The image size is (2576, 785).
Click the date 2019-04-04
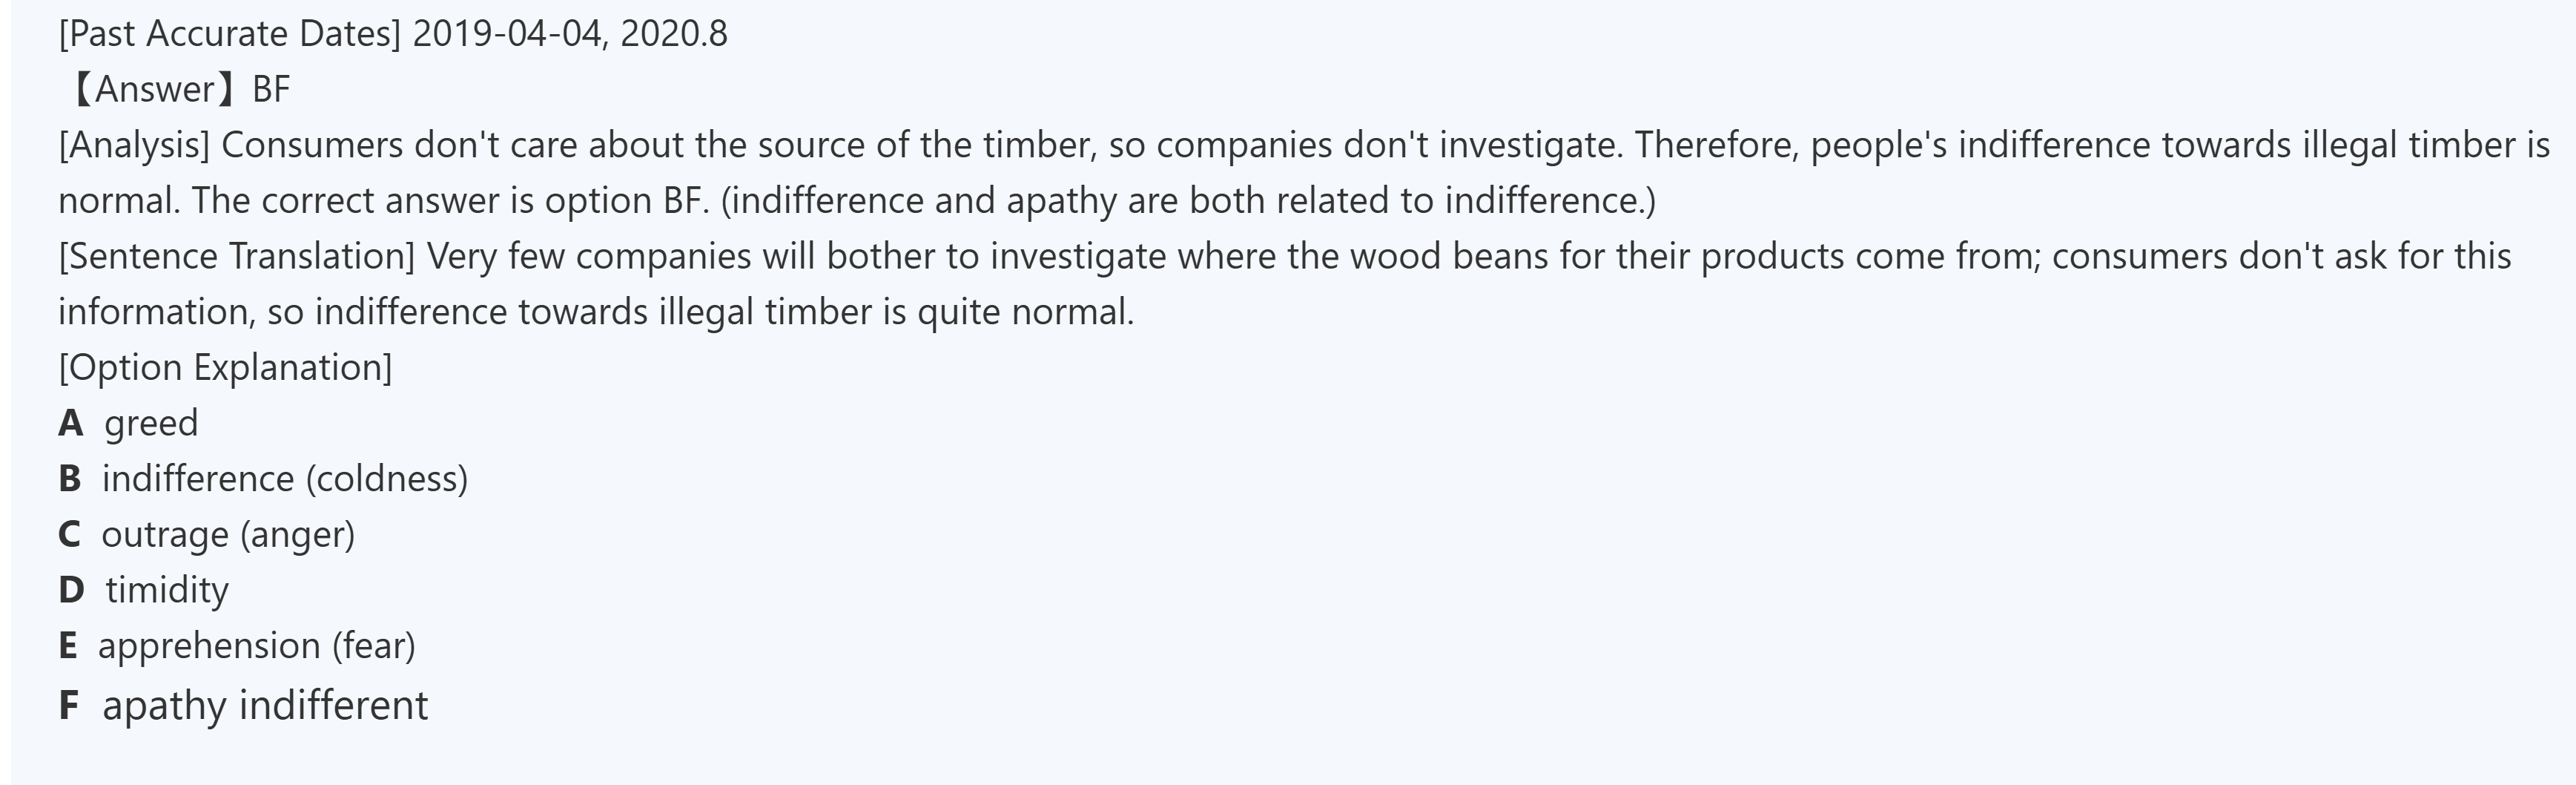[507, 34]
